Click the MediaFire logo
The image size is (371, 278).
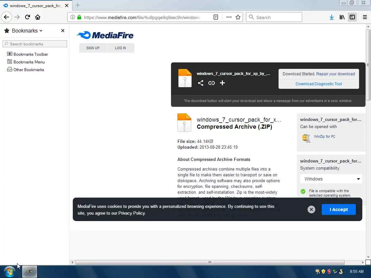click(105, 35)
